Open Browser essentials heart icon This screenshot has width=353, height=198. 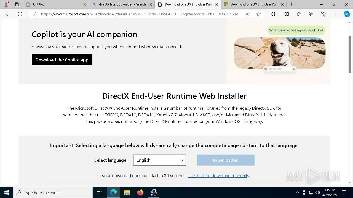[x=323, y=14]
